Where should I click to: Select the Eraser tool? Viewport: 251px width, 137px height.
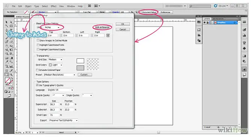pos(11,42)
